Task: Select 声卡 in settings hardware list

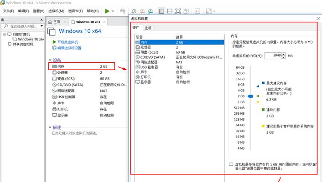Action: click(x=180, y=72)
